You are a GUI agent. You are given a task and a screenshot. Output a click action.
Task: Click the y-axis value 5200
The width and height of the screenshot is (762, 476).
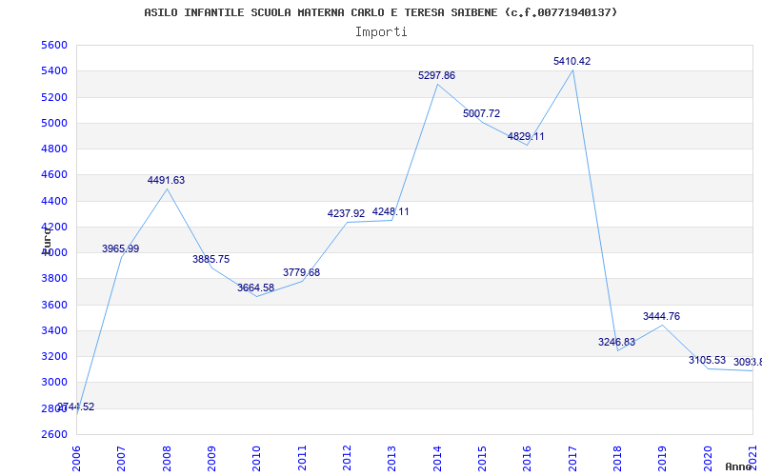coord(54,97)
